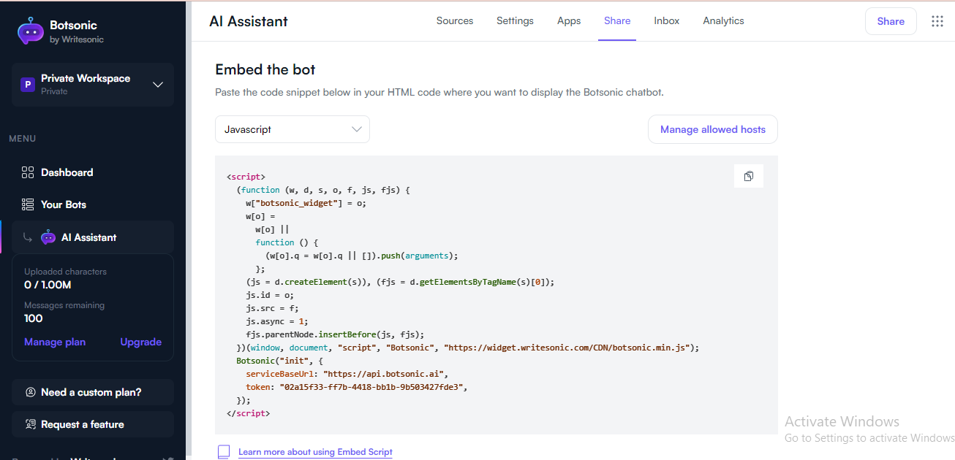
Task: Expand the Private Workspace chevron
Action: [x=158, y=85]
